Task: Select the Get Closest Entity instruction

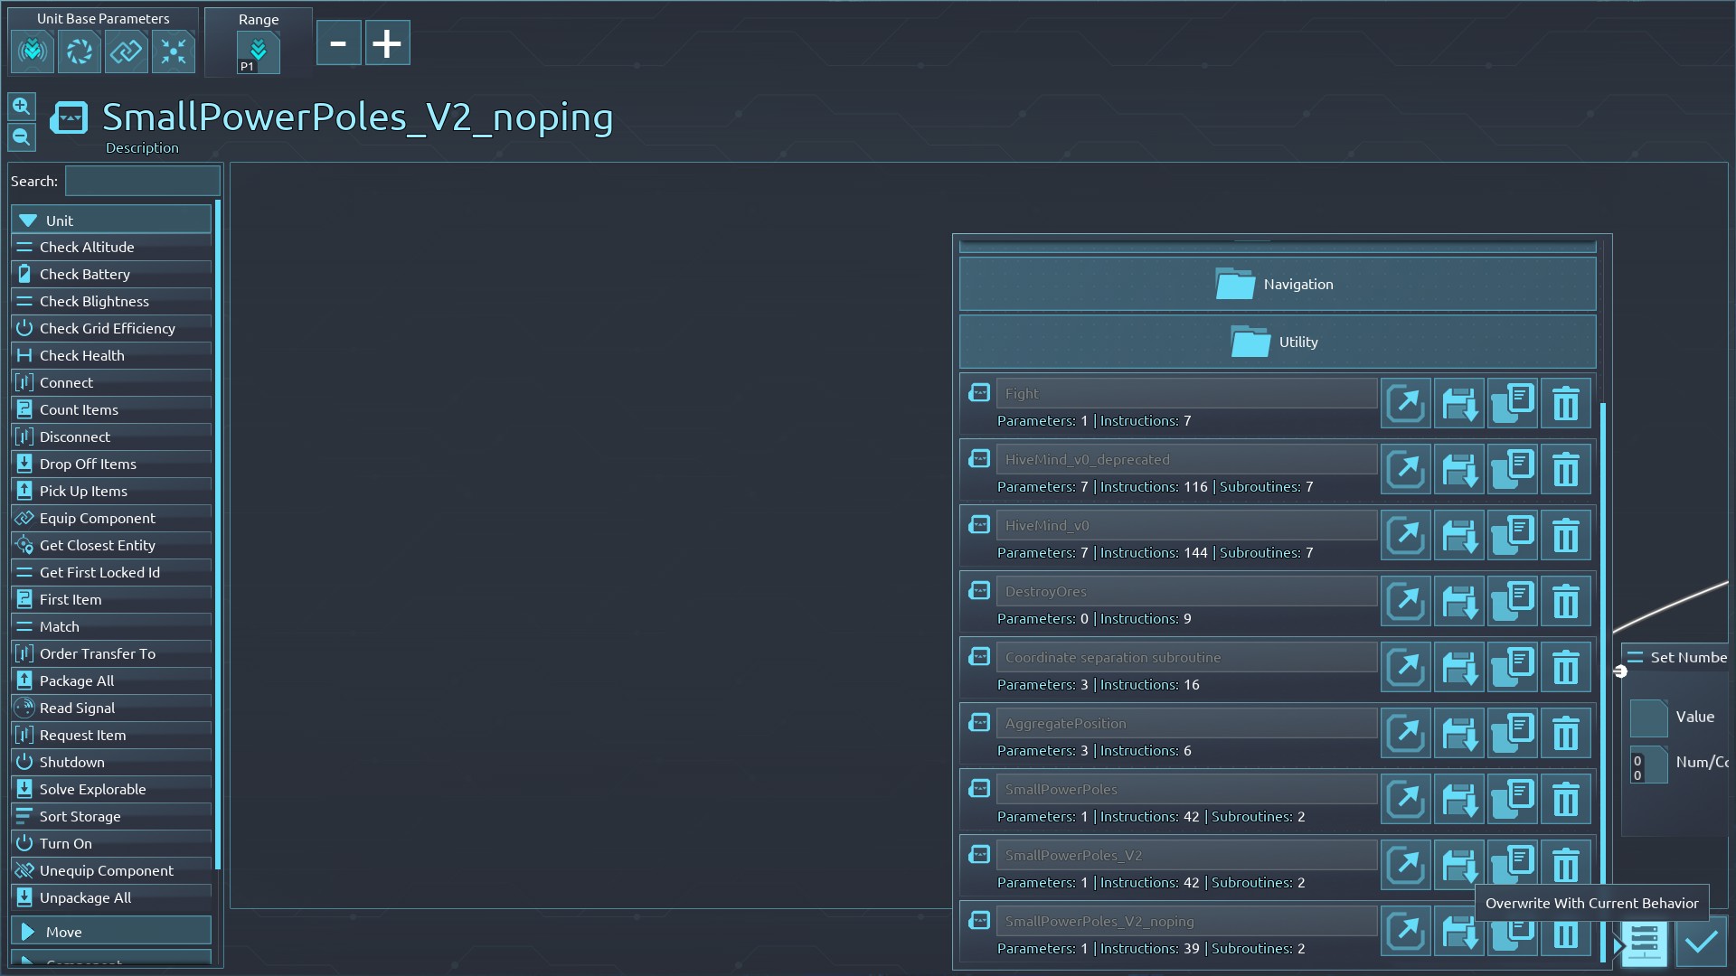Action: click(x=110, y=545)
